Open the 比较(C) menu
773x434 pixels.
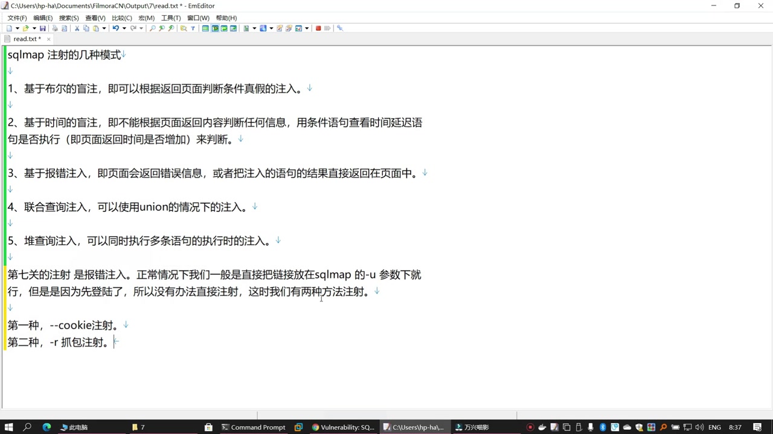pyautogui.click(x=121, y=18)
